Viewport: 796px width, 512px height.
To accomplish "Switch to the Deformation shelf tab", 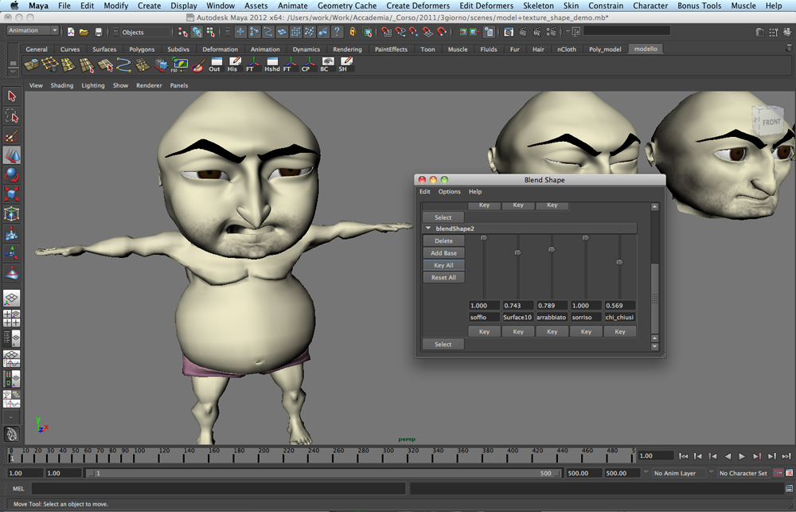I will [220, 49].
